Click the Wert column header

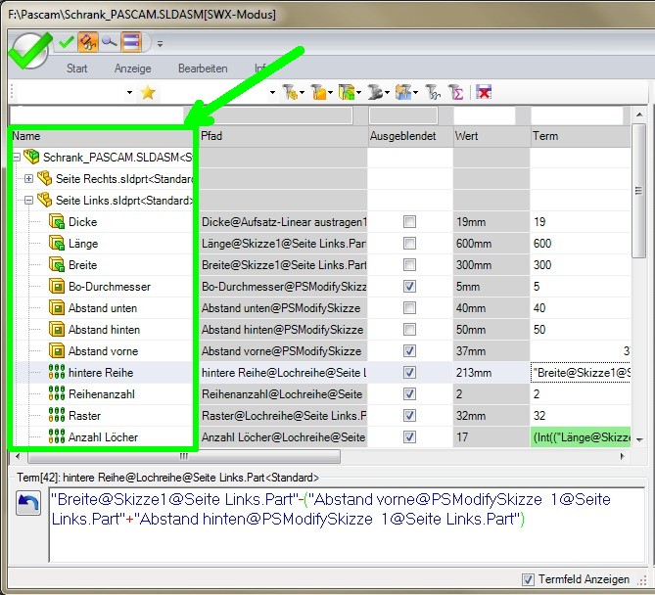pyautogui.click(x=489, y=136)
